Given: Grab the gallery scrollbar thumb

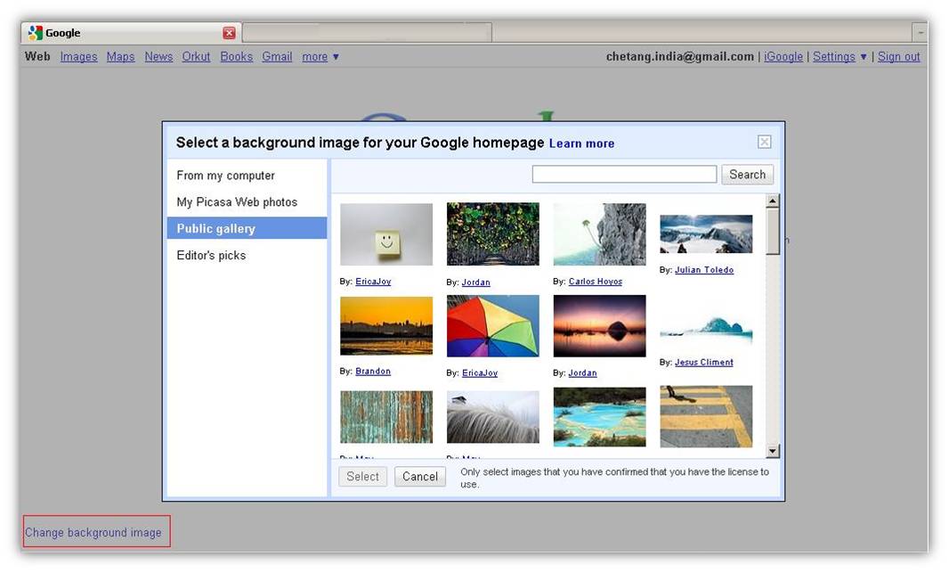Looking at the screenshot, I should (772, 232).
